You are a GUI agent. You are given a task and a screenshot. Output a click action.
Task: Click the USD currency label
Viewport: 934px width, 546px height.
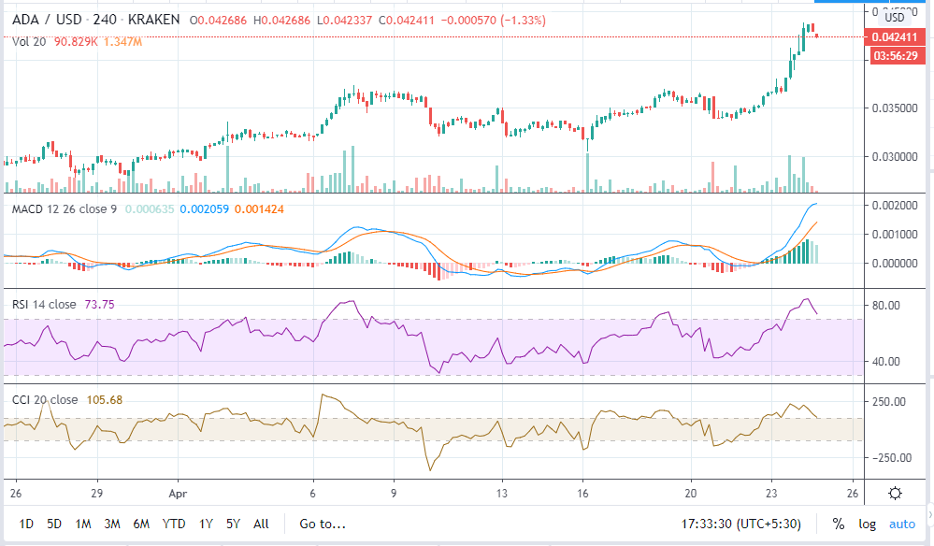[894, 17]
